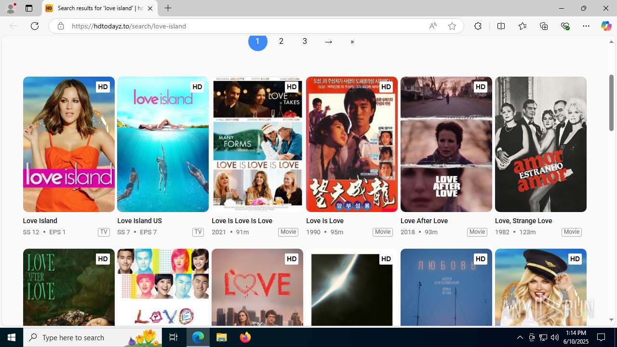Open the Copilot sidebar
Screen dimensions: 617x347
coord(606,26)
